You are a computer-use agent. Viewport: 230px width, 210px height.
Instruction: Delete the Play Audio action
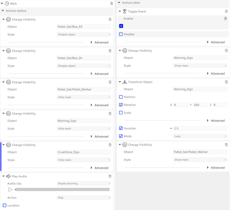click(110, 176)
